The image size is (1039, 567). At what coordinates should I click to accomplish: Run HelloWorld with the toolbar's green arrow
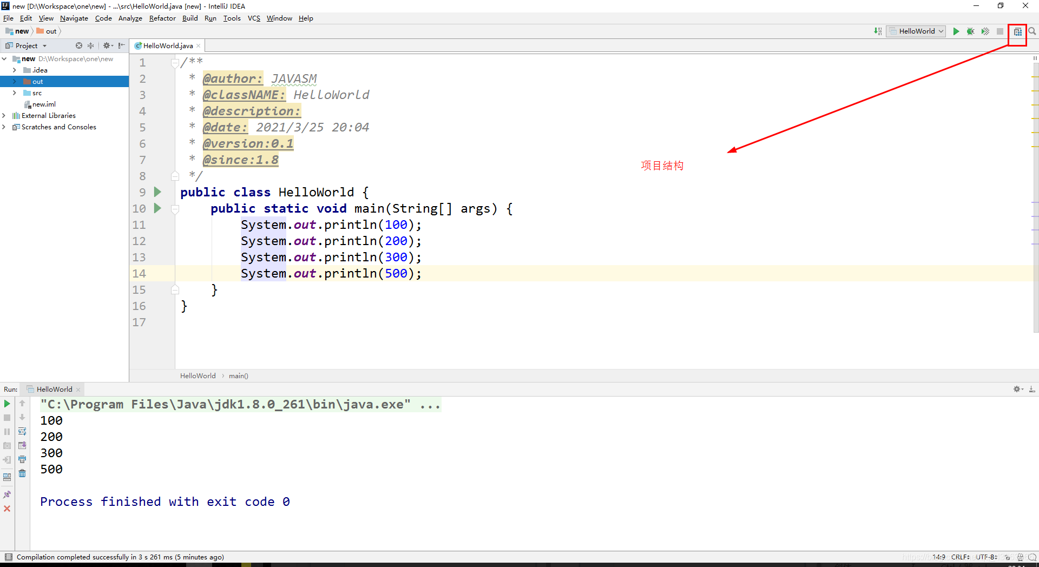tap(956, 31)
